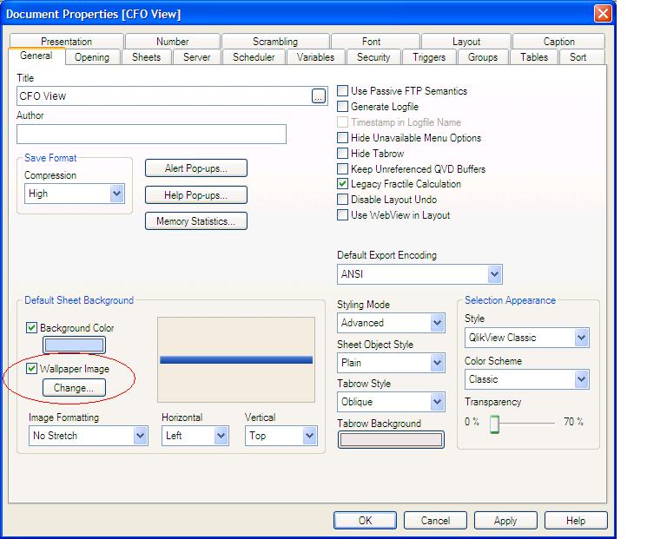
Task: Expand the Default Export Encoding dropdown
Action: (x=494, y=275)
